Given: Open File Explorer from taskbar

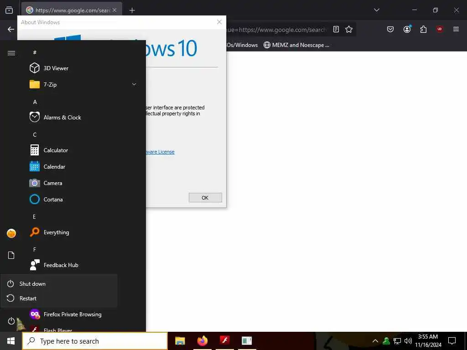Looking at the screenshot, I should [x=180, y=341].
